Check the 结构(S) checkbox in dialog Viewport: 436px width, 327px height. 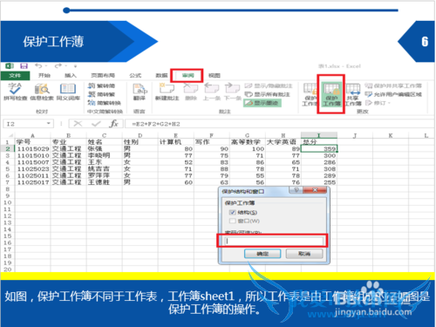233,212
